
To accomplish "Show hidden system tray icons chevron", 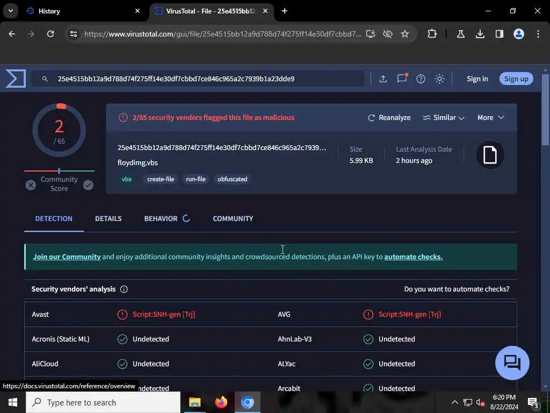I will [x=454, y=402].
